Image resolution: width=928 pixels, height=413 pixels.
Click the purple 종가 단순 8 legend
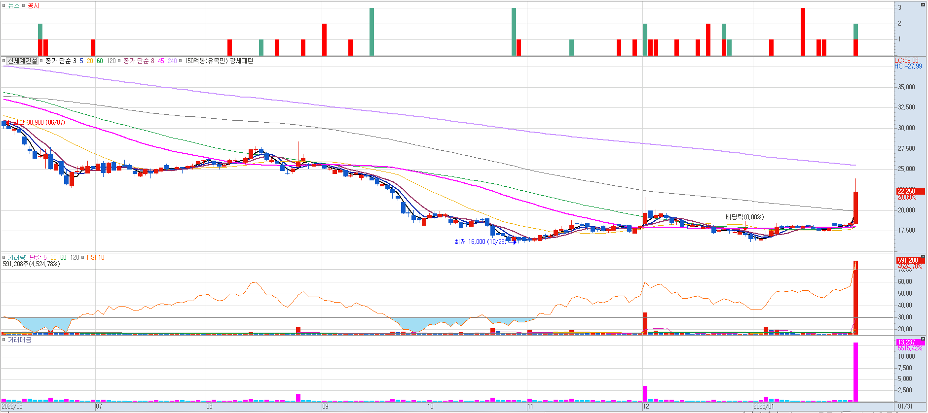[x=139, y=61]
